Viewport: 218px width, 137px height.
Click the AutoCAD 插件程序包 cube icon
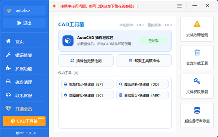(x=68, y=41)
